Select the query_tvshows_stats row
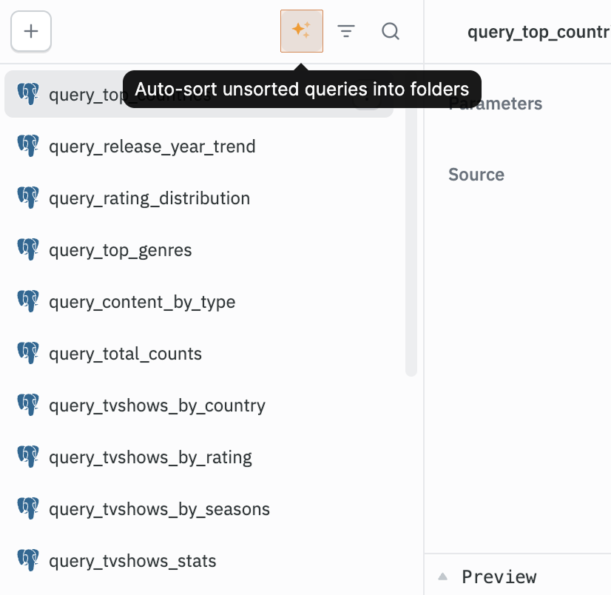The width and height of the screenshot is (611, 595). click(x=199, y=561)
